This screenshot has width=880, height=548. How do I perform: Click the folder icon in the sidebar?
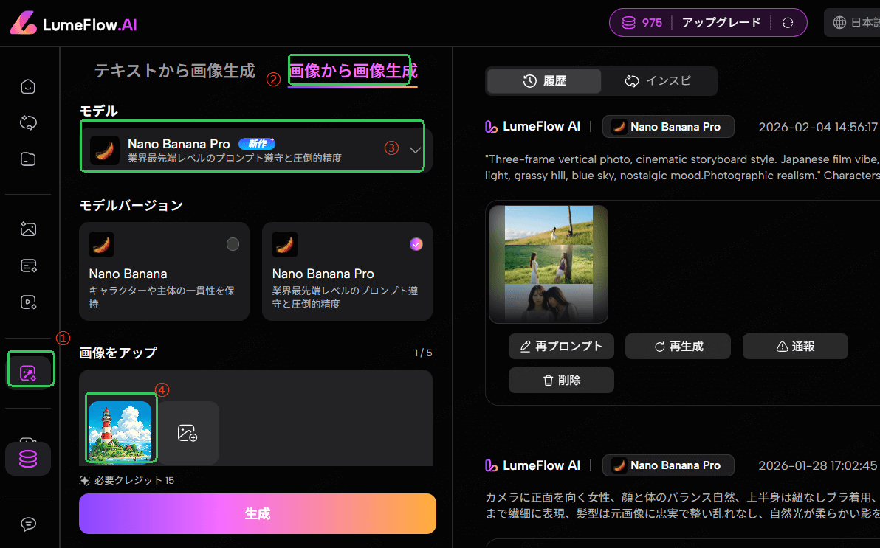click(x=28, y=159)
